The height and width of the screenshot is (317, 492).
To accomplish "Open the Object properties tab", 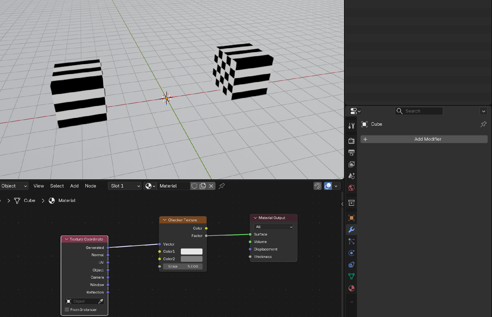I will [351, 218].
